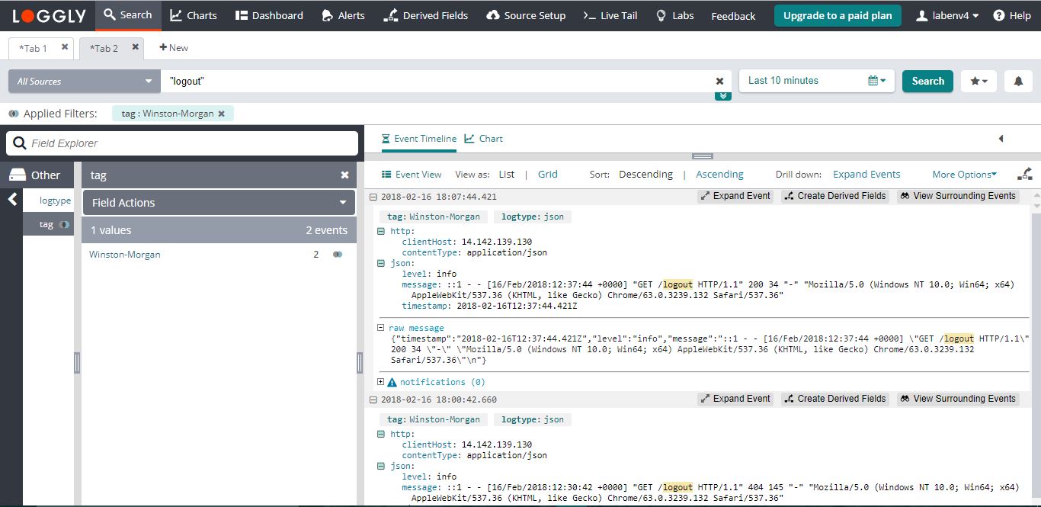The height and width of the screenshot is (507, 1041).
Task: Collapse the first event's http section
Action: click(x=381, y=231)
